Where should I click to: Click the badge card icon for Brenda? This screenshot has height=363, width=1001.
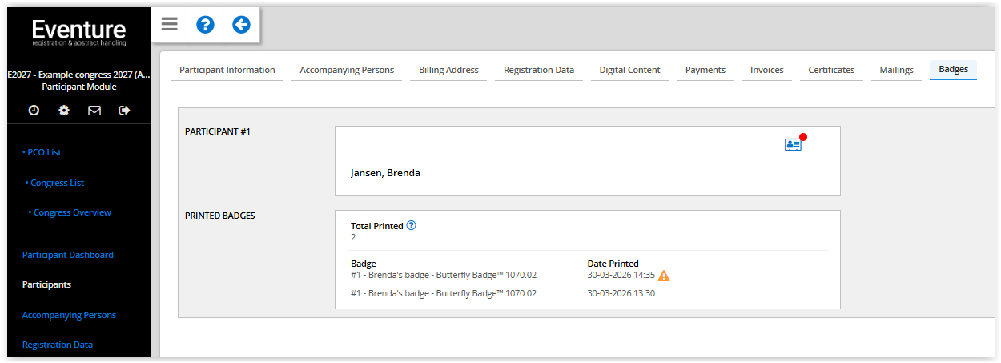coord(793,144)
